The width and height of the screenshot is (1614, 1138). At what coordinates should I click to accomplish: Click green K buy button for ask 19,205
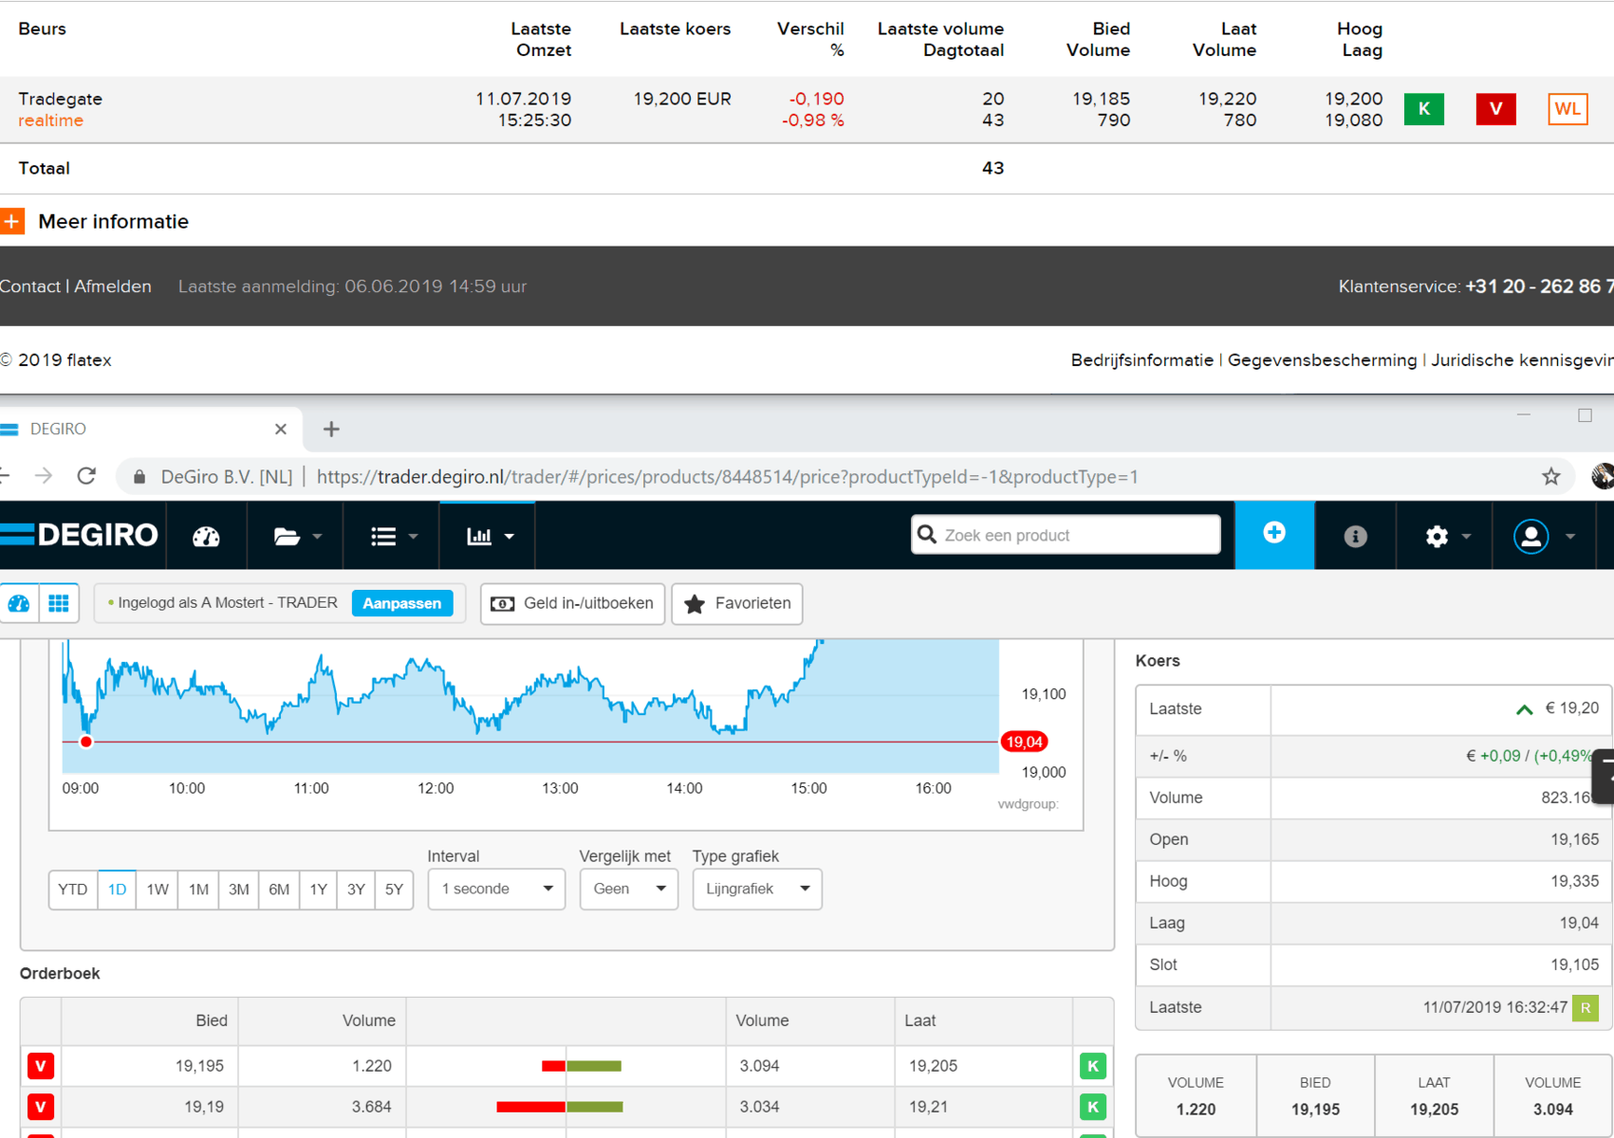(1093, 1066)
